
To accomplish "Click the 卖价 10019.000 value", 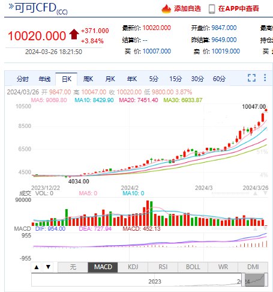I will tap(226, 51).
